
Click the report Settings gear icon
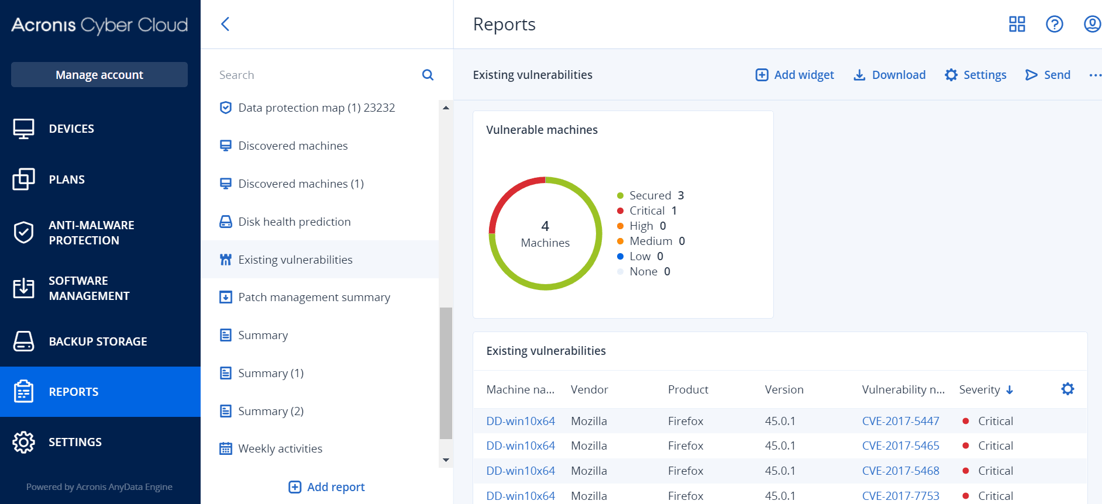(x=951, y=75)
